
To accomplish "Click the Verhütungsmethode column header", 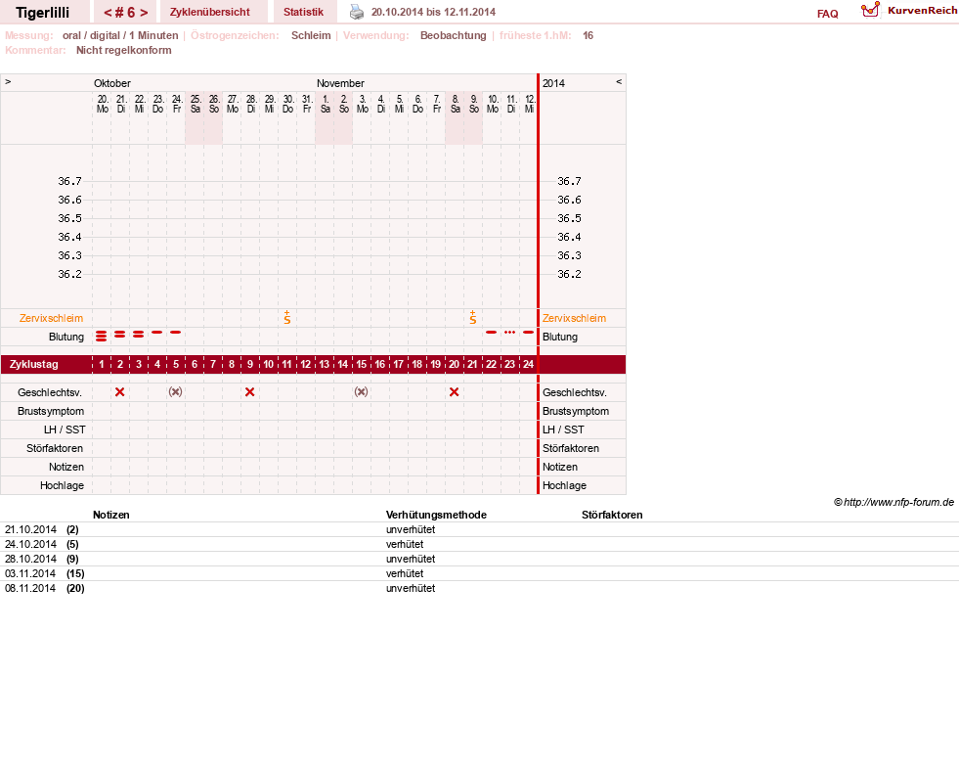I will (x=436, y=515).
